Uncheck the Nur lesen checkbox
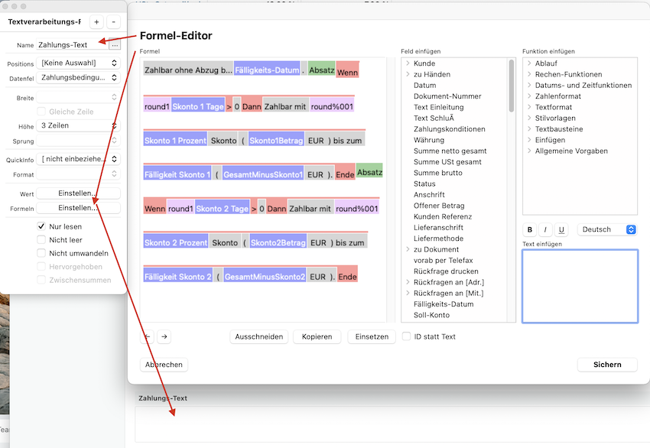The width and height of the screenshot is (650, 448). pos(42,227)
